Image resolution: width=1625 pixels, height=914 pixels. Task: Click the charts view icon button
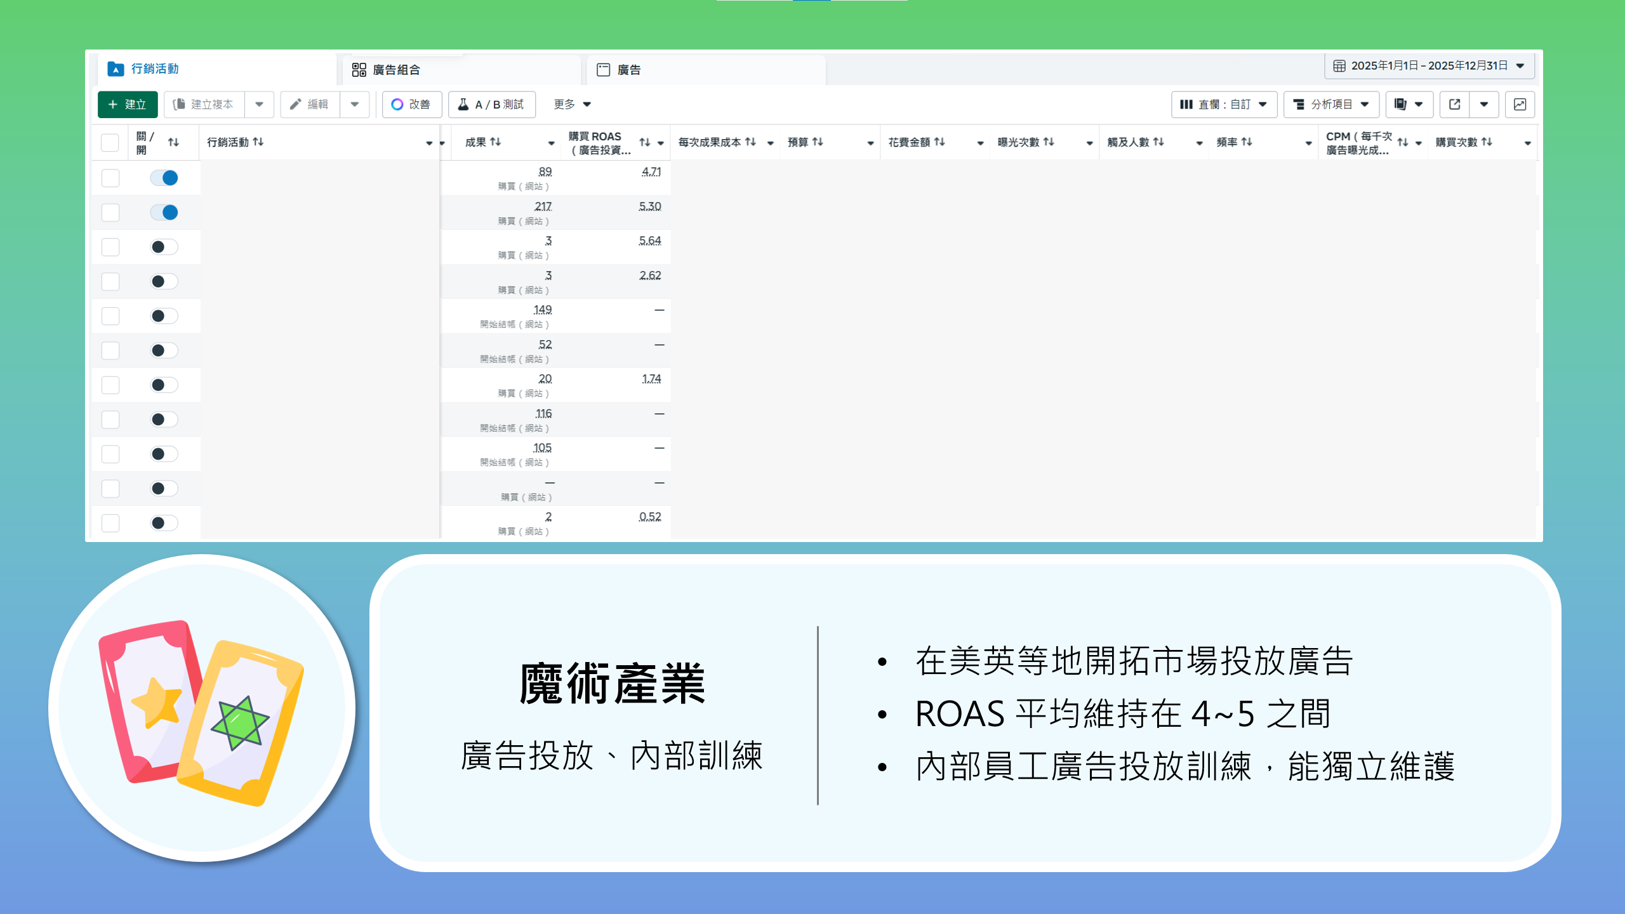click(x=1520, y=104)
